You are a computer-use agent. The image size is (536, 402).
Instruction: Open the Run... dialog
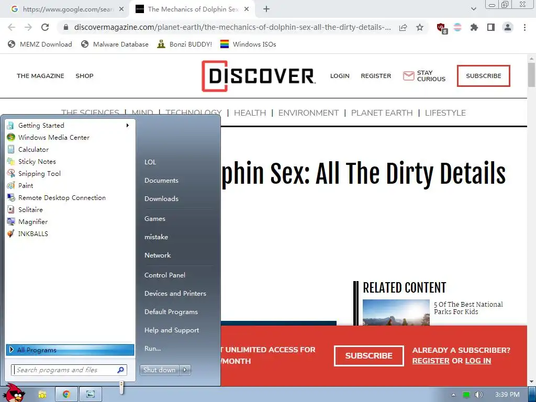[x=152, y=349]
